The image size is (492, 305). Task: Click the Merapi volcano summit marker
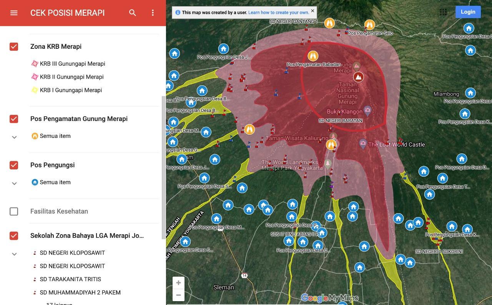(358, 77)
